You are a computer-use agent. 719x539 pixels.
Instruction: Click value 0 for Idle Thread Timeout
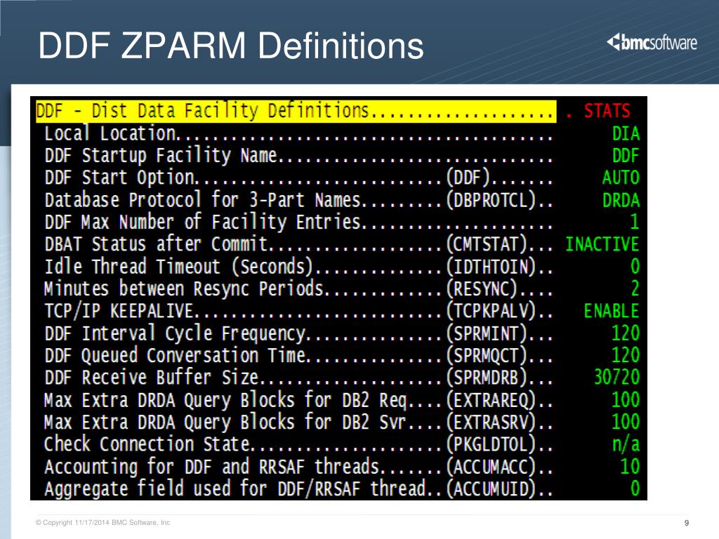click(635, 266)
